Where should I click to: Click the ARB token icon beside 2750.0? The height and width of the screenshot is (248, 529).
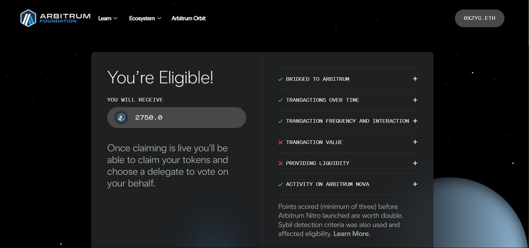coord(121,117)
